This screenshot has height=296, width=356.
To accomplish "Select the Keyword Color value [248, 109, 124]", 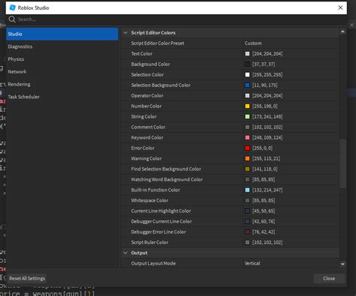I will [x=267, y=137].
